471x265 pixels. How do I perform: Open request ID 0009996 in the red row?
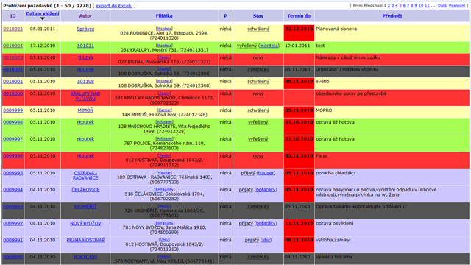pyautogui.click(x=13, y=156)
